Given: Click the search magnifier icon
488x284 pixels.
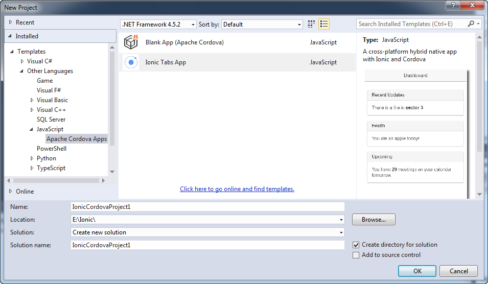Looking at the screenshot, I should tap(471, 24).
